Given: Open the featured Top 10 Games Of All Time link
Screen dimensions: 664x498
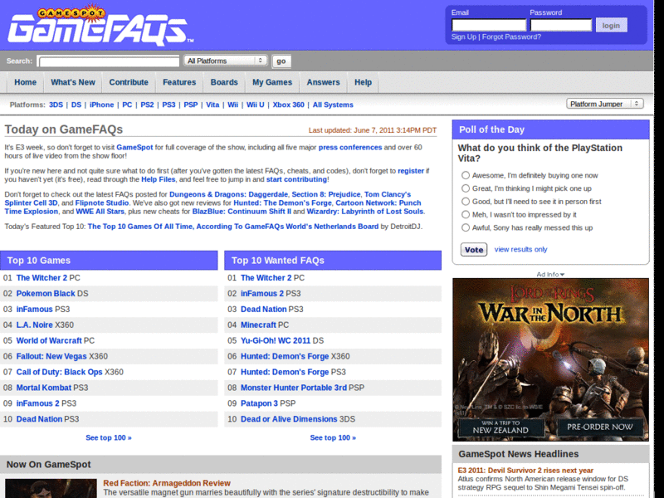Looking at the screenshot, I should tap(233, 227).
